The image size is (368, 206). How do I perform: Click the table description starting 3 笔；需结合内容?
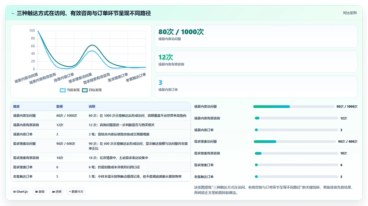pos(119,134)
